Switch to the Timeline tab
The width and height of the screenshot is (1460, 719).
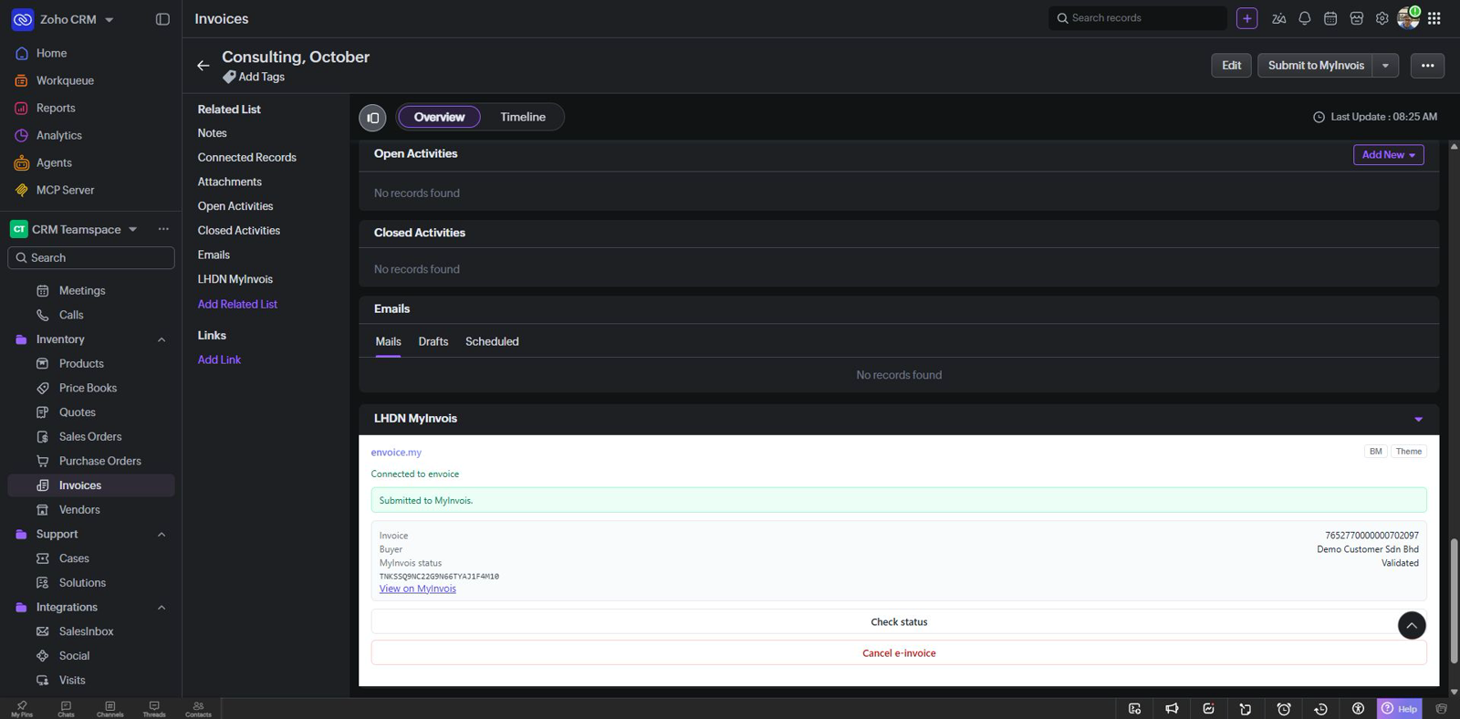click(523, 117)
